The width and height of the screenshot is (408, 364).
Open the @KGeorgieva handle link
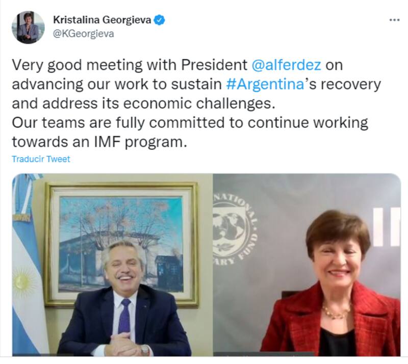[x=84, y=34]
